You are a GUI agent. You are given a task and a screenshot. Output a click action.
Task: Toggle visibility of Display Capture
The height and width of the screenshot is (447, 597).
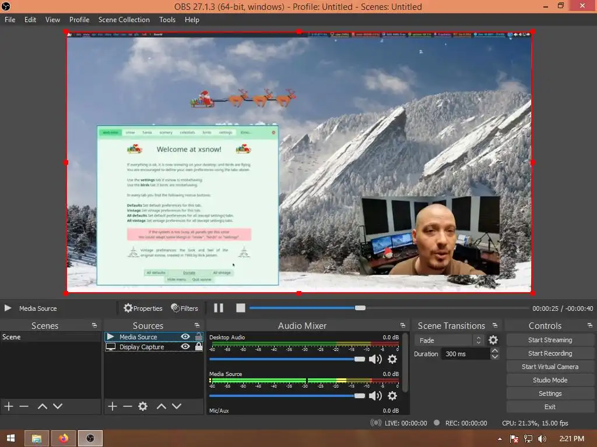185,347
